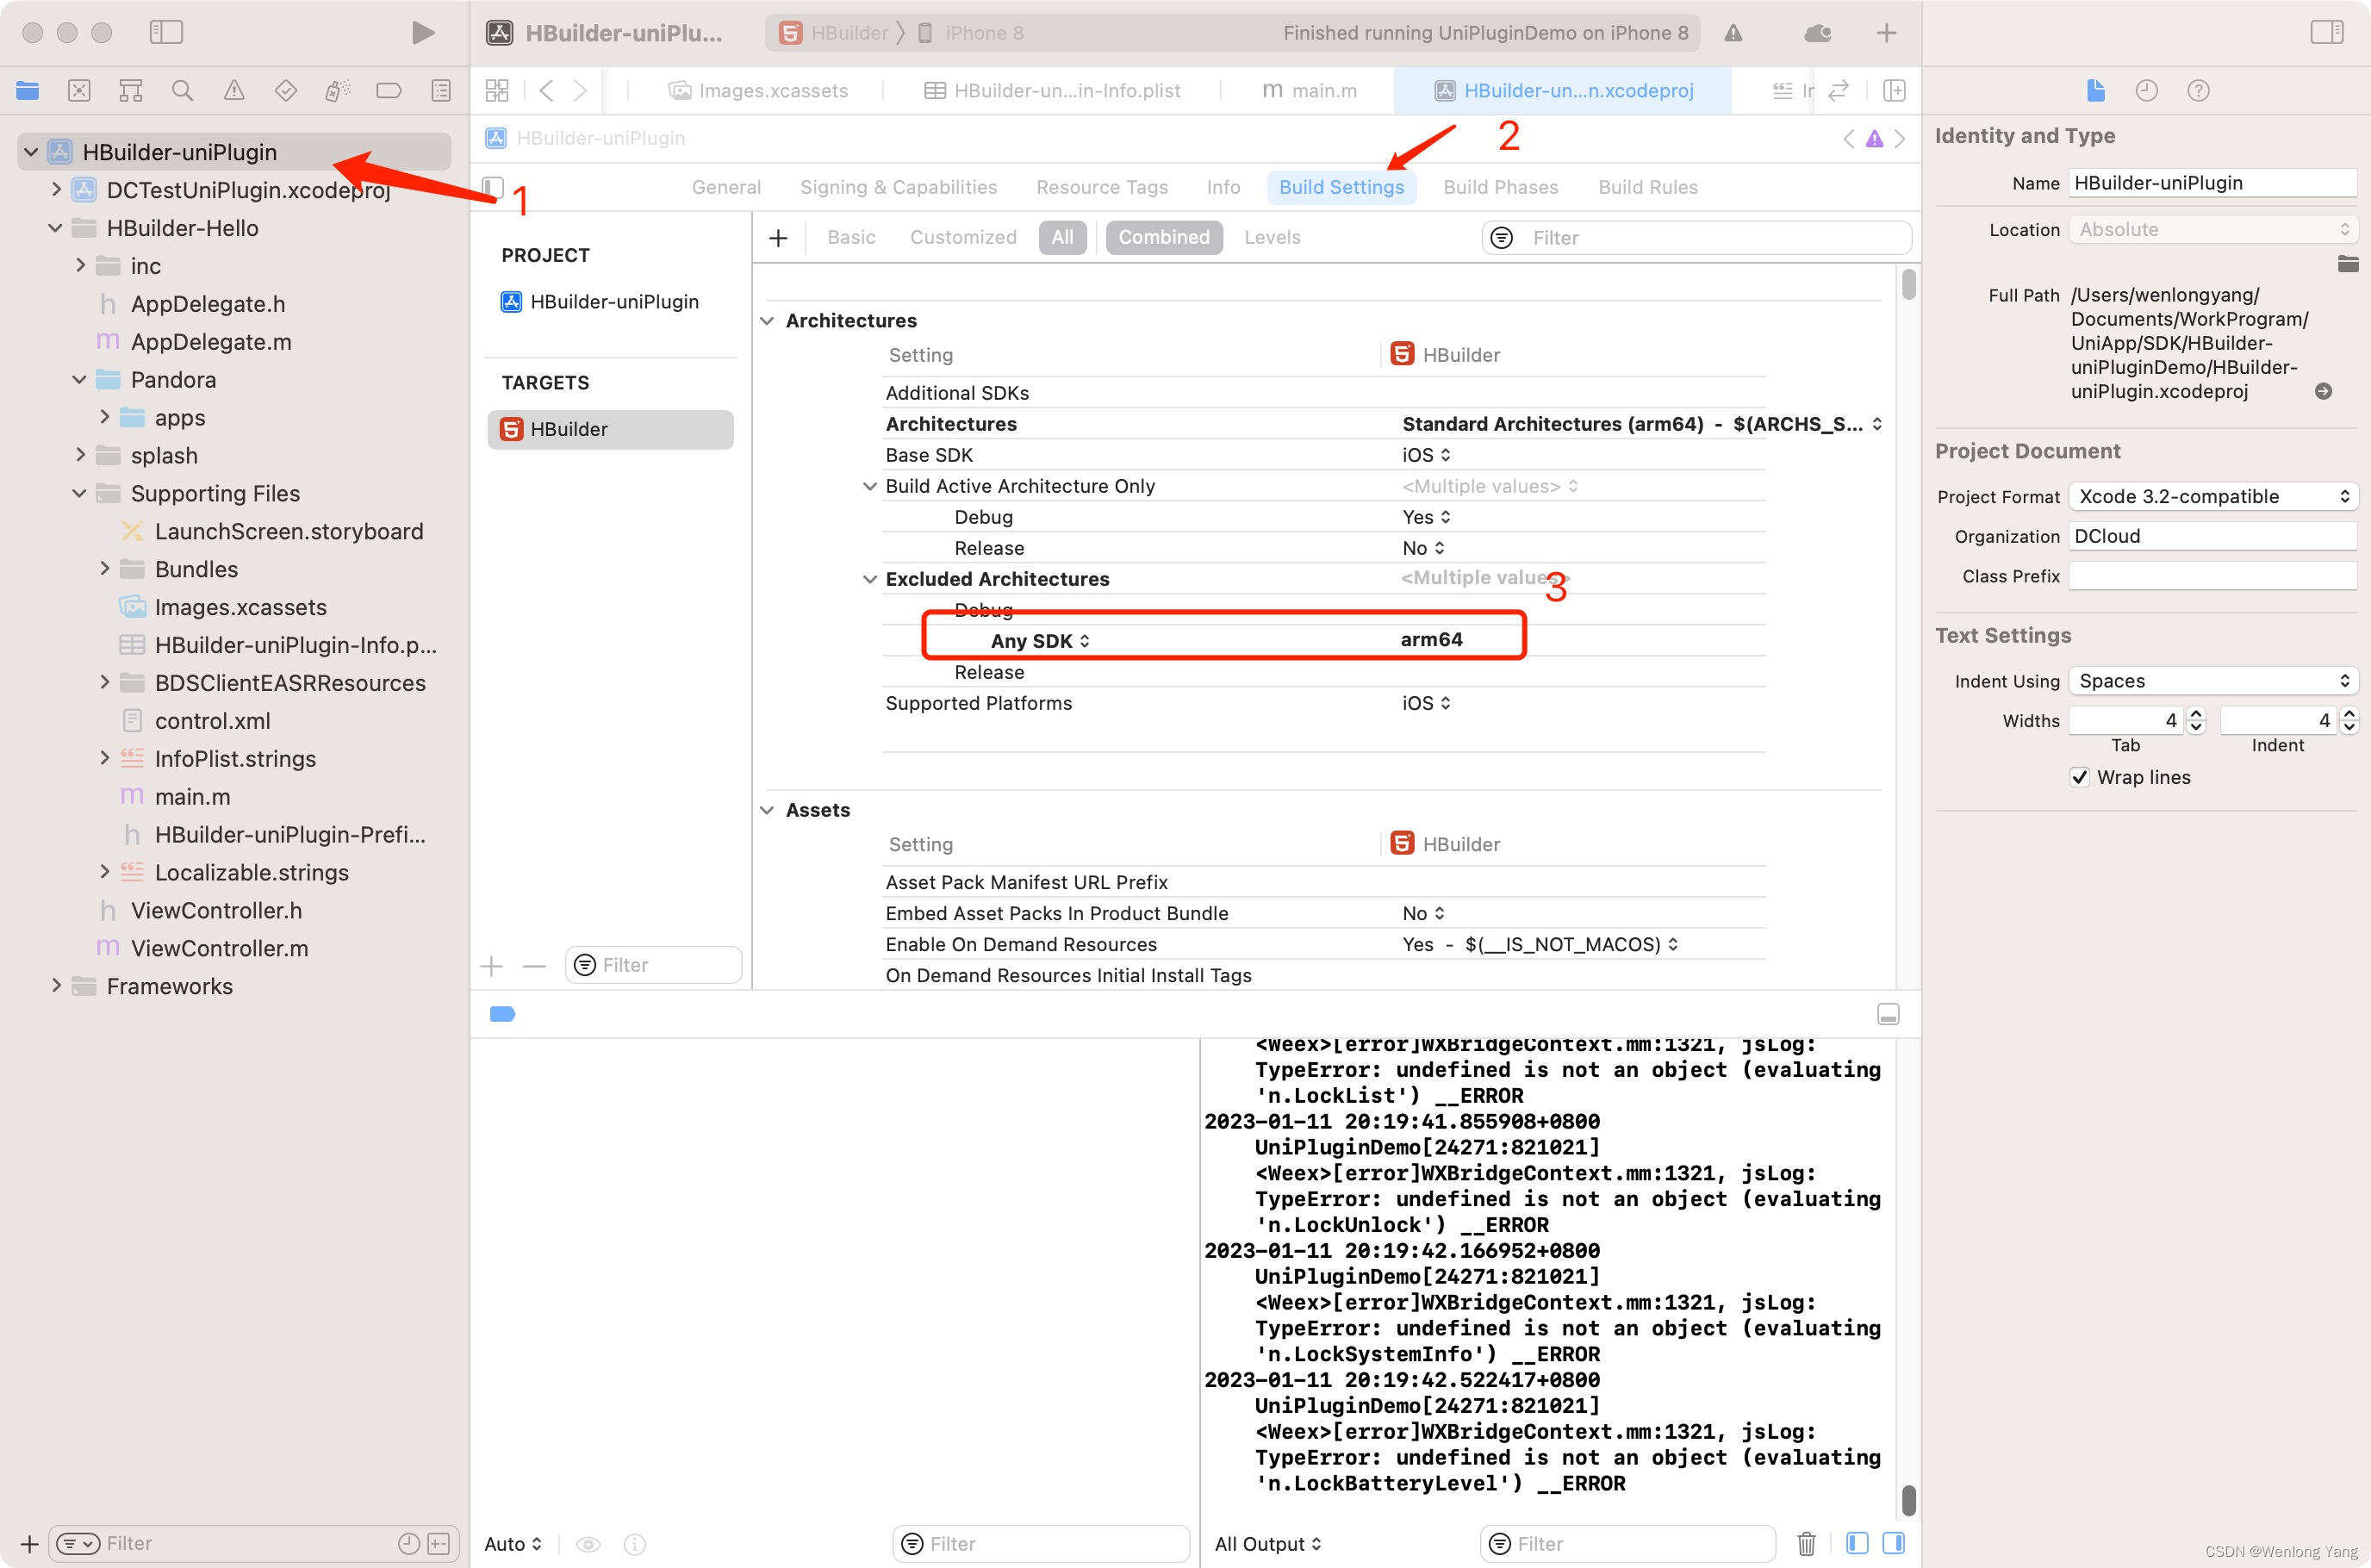Open the Issue navigator warning icon
The height and width of the screenshot is (1568, 2371).
[234, 91]
